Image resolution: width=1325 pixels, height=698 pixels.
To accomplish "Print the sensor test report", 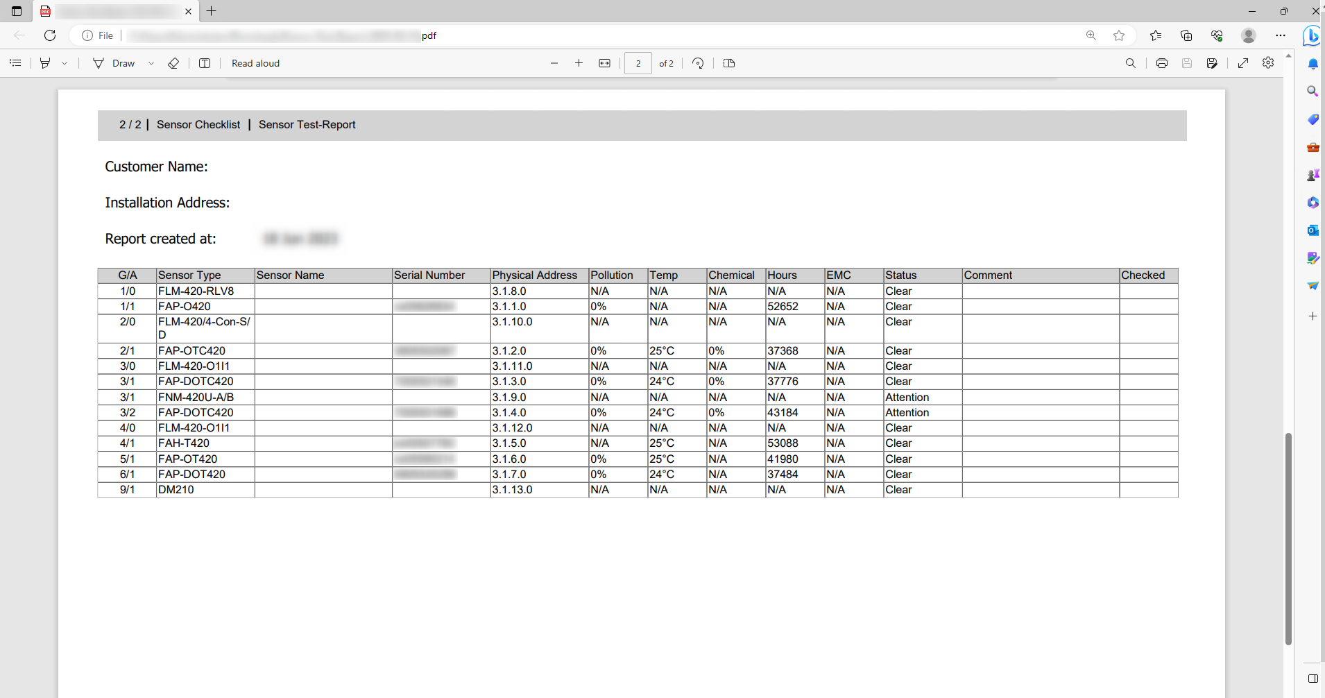I will coord(1161,63).
